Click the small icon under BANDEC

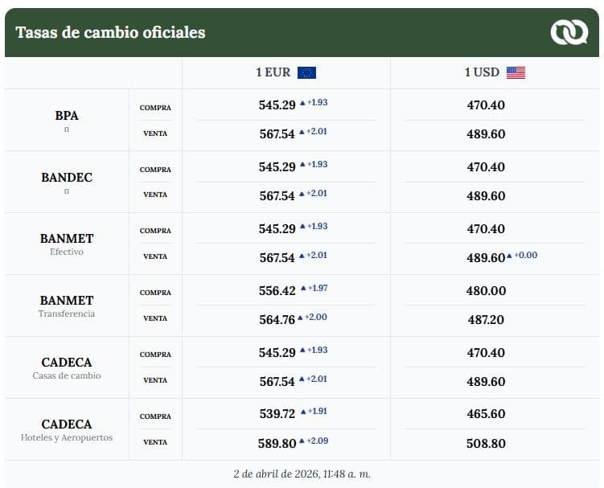coord(67,191)
